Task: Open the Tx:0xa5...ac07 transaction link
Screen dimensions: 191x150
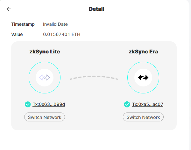Action: point(148,104)
